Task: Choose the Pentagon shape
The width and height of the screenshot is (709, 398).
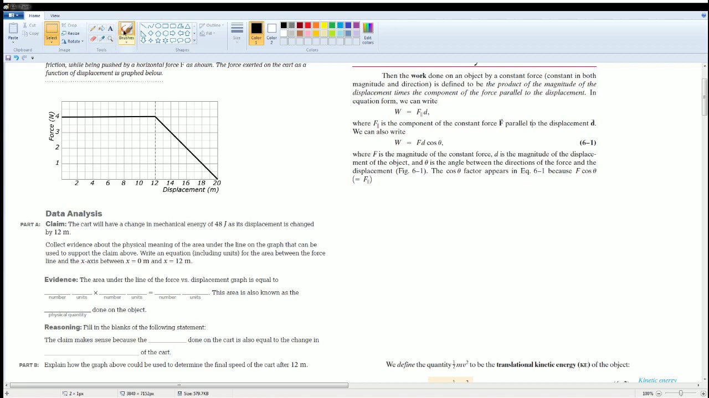Action: [x=158, y=33]
